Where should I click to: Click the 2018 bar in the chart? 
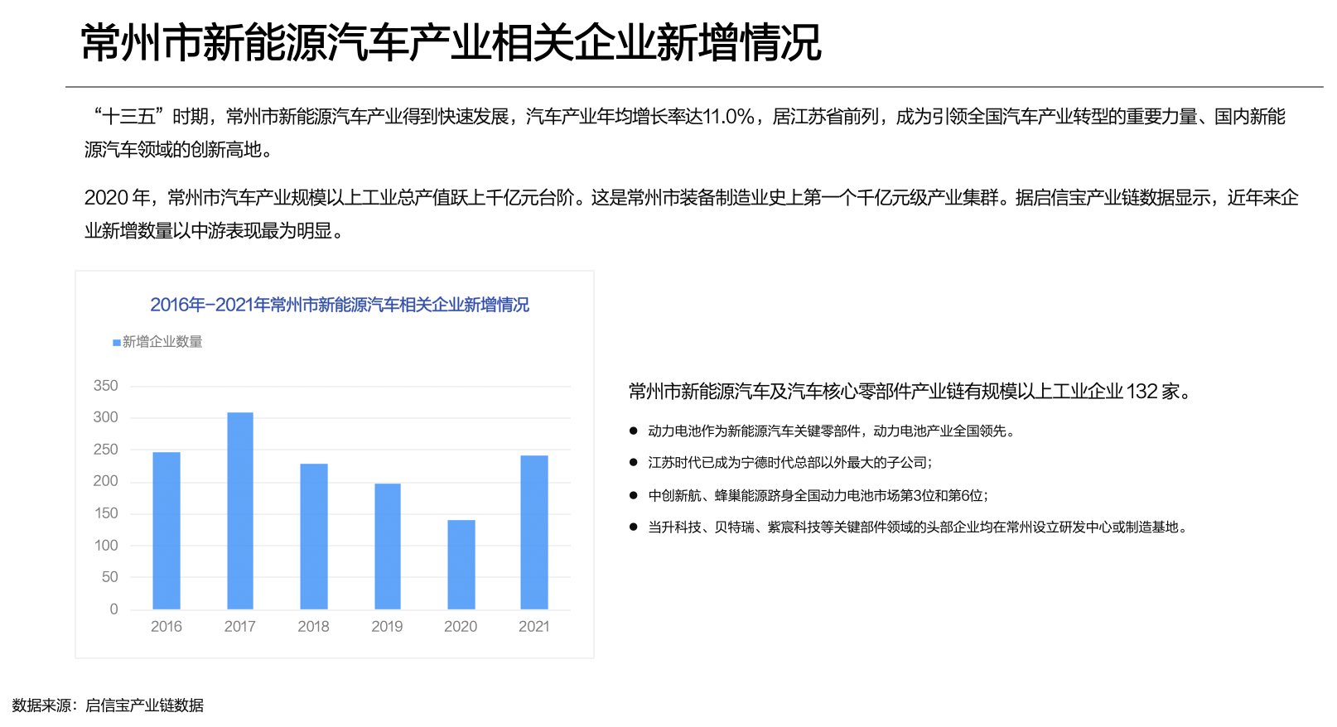(x=314, y=537)
